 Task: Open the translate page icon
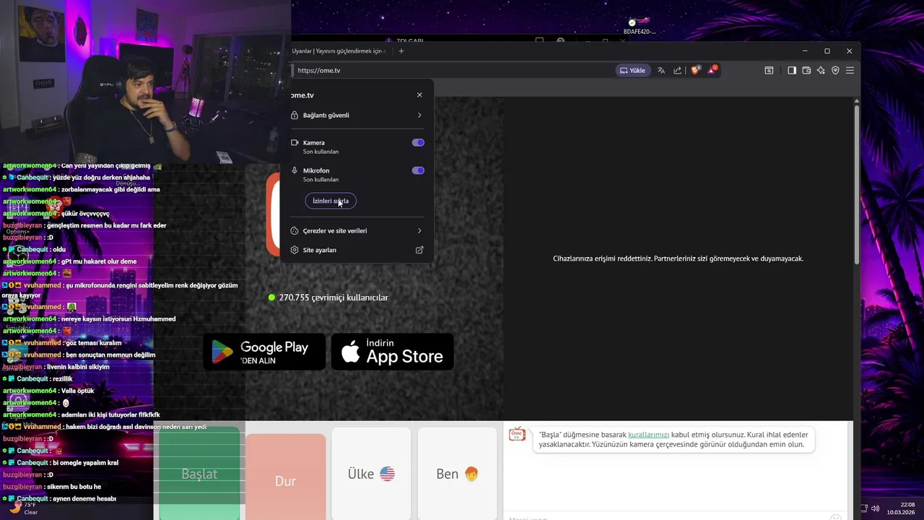[x=661, y=70]
